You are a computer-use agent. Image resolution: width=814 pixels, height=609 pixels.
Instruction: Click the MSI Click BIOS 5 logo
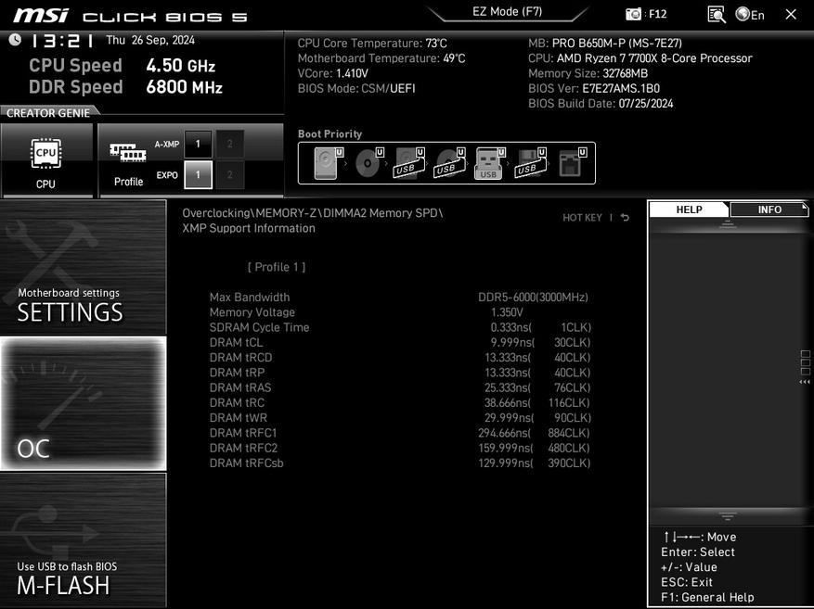(x=130, y=16)
